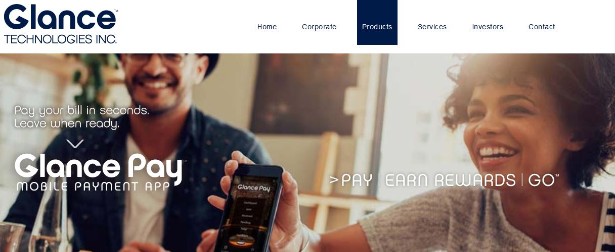
Task: Click the Glance Pay title on phone screen
Action: tap(254, 188)
